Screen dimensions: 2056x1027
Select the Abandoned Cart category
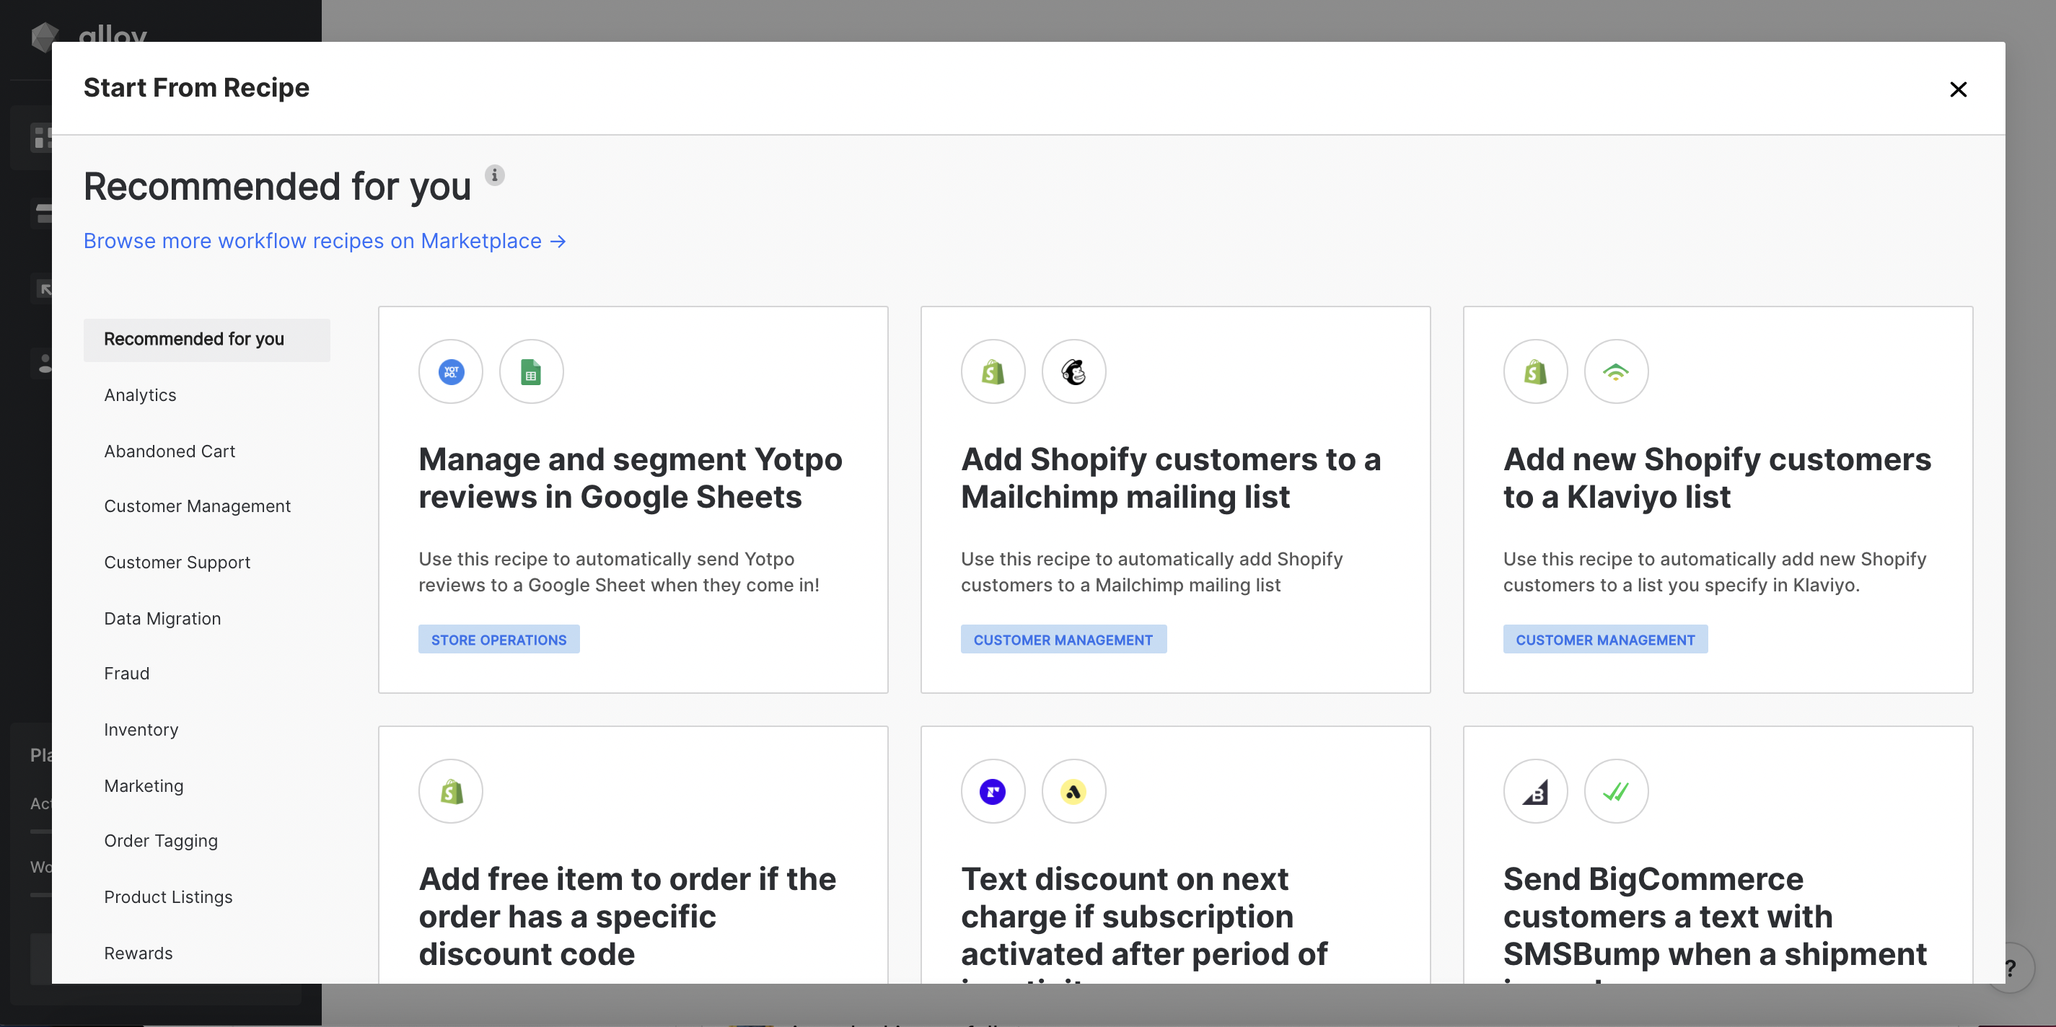click(x=170, y=451)
